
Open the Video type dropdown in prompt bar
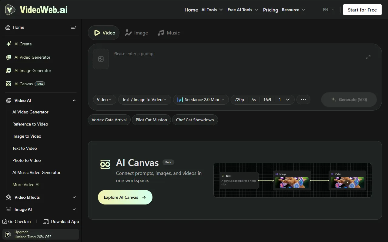click(105, 100)
